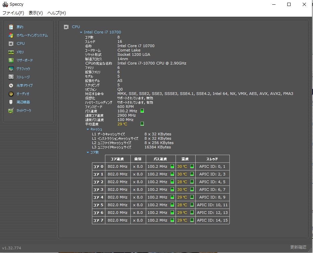Select the 要約 (Summary) sidebar icon
This screenshot has width=313, height=253.
[11, 27]
